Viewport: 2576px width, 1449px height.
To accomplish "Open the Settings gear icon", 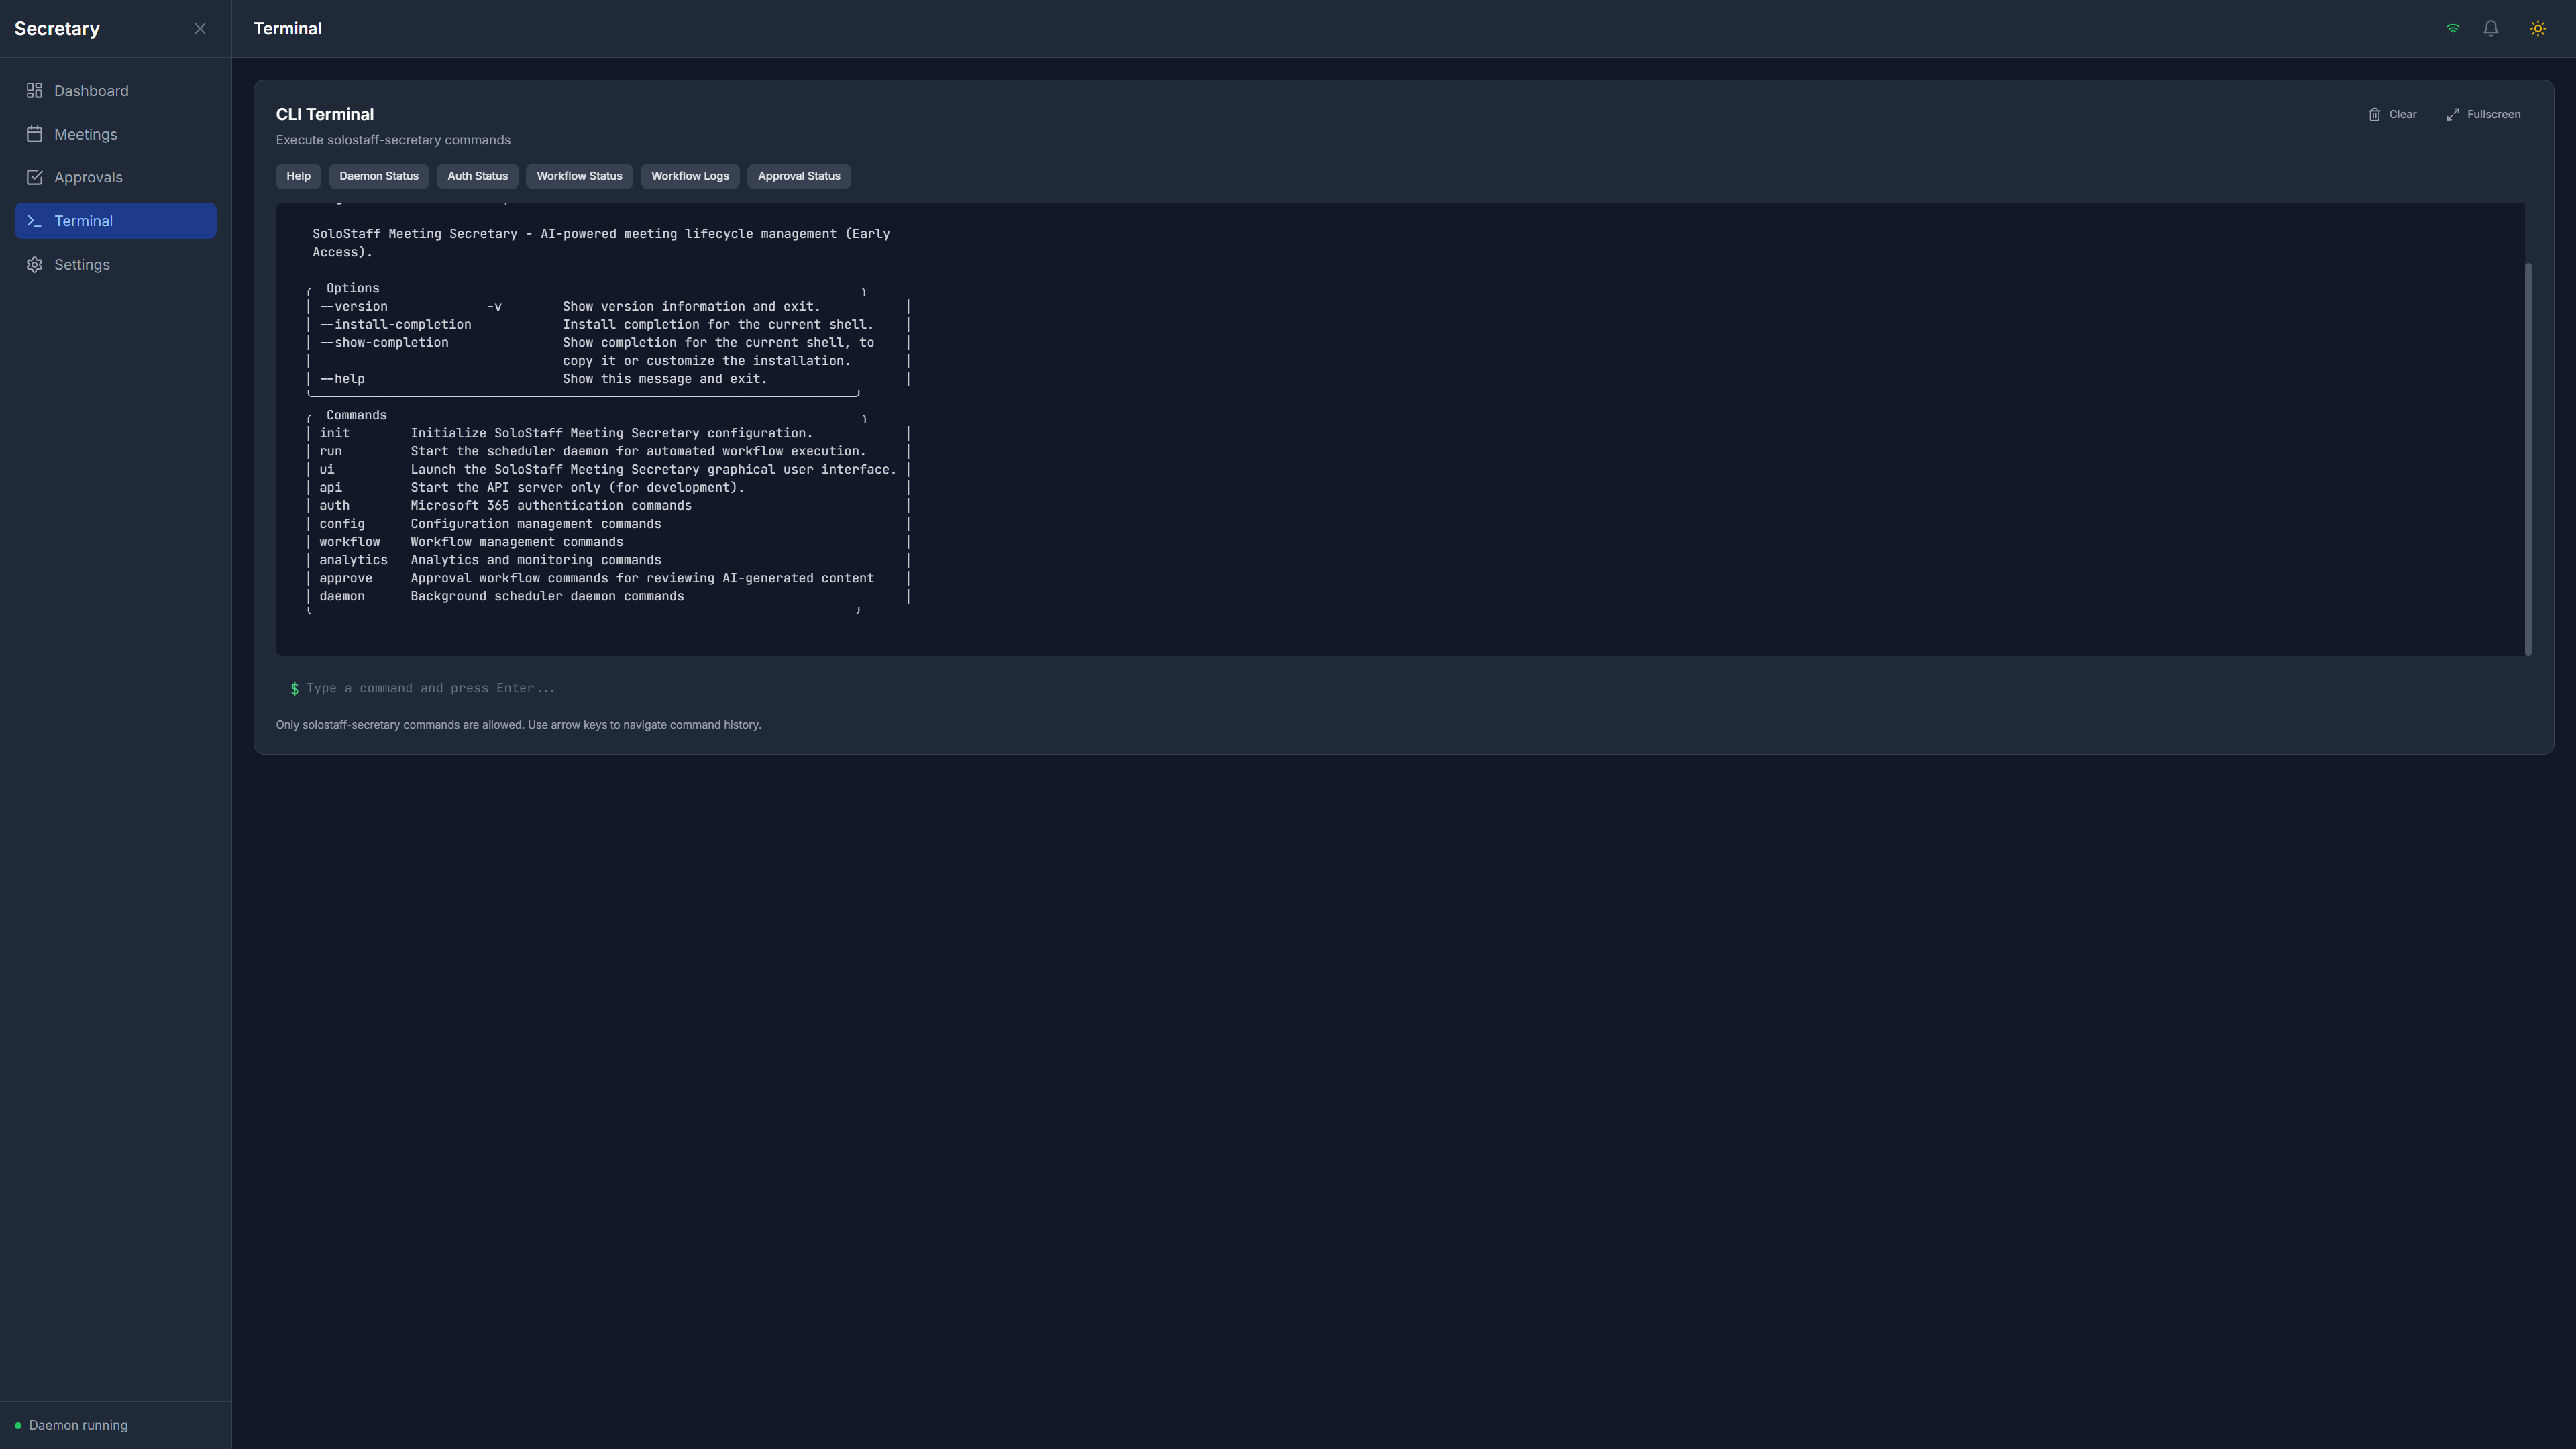I will [34, 264].
